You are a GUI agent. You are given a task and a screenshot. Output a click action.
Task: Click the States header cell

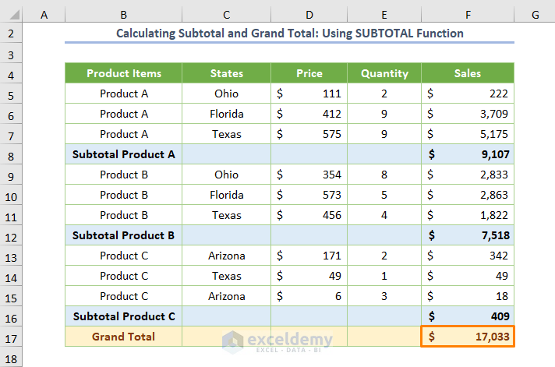[226, 73]
